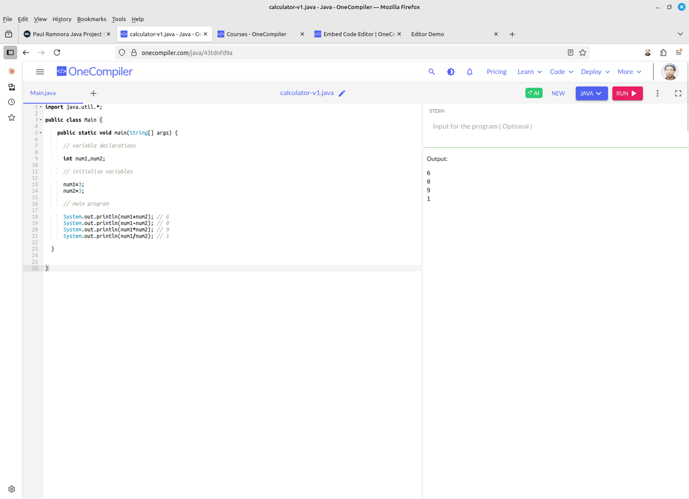This screenshot has height=499, width=689.
Task: Run the program with RUN button
Action: coord(627,93)
